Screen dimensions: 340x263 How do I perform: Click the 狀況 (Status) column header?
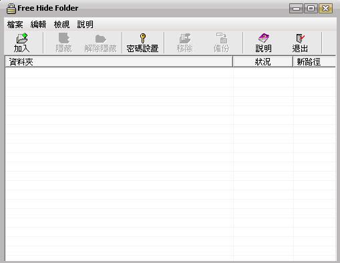coord(263,61)
